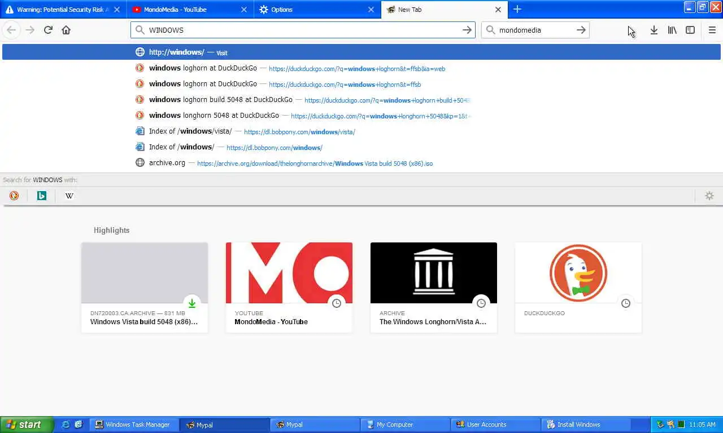This screenshot has height=433, width=723.
Task: Click the 11:05 AM system clock
Action: click(702, 425)
